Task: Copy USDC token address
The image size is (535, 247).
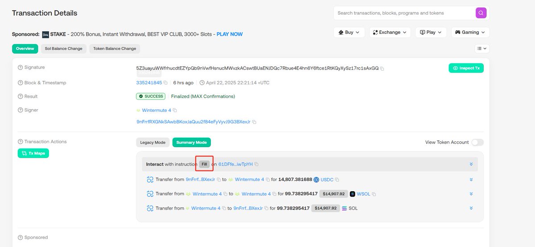Action: tap(337, 180)
